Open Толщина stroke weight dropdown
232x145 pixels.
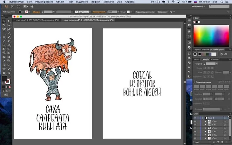click(217, 64)
